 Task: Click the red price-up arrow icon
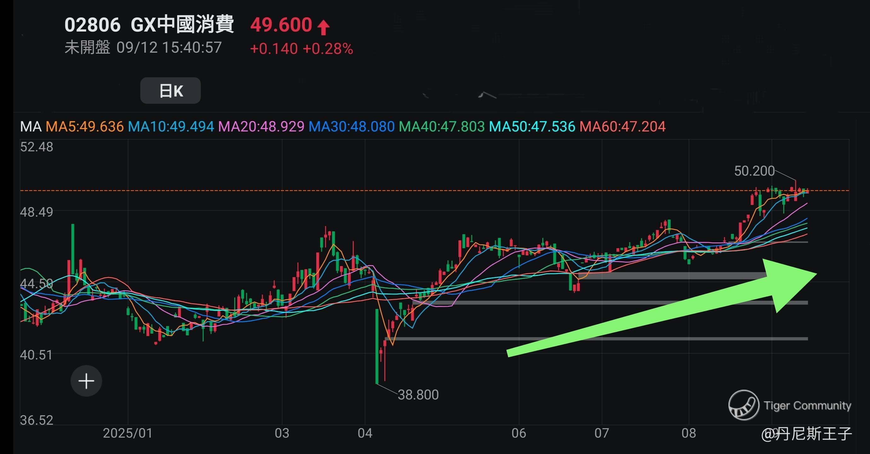tap(323, 27)
